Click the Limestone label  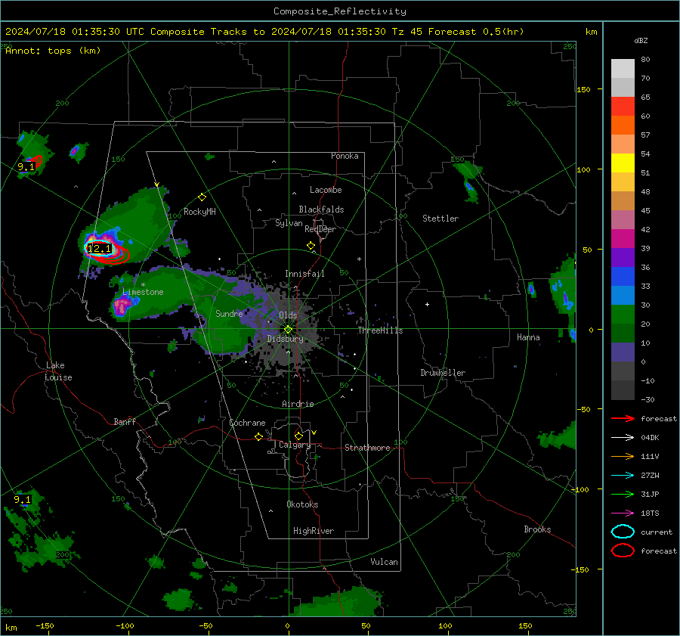click(143, 292)
